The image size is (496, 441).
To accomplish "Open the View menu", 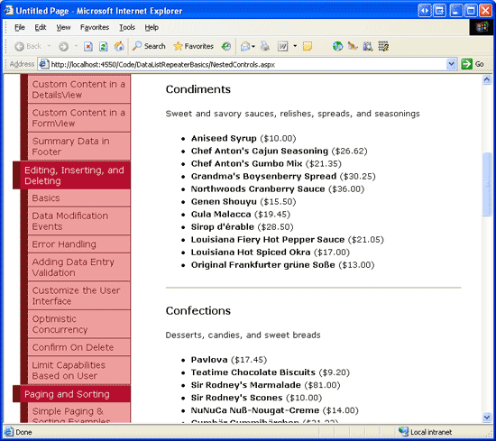I will (x=63, y=28).
